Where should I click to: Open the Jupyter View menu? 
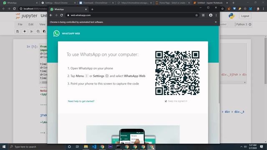(42, 25)
